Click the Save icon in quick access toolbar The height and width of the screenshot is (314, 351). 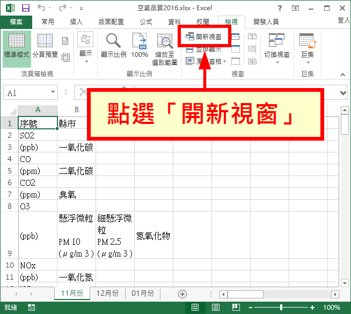click(x=26, y=8)
